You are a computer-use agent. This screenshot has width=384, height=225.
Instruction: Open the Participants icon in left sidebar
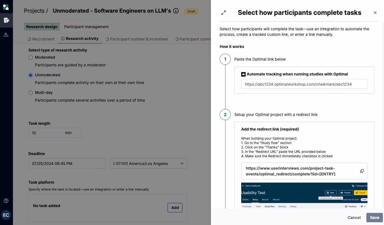tap(6, 35)
